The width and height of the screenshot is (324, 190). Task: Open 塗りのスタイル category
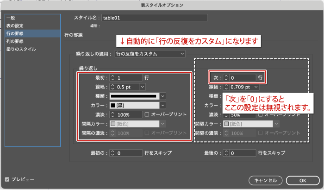(x=20, y=49)
